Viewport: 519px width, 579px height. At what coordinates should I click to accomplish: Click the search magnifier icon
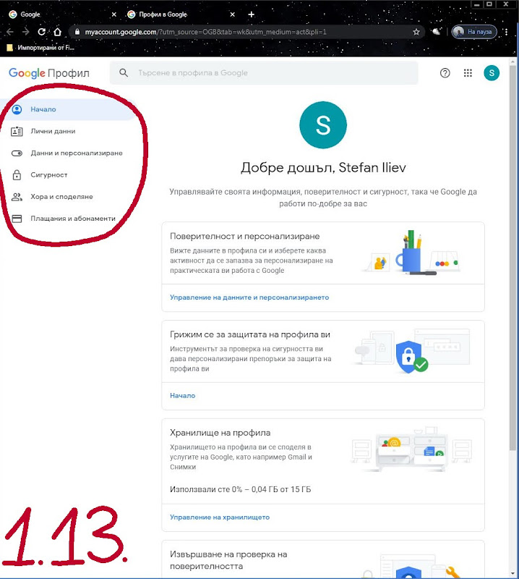[124, 73]
